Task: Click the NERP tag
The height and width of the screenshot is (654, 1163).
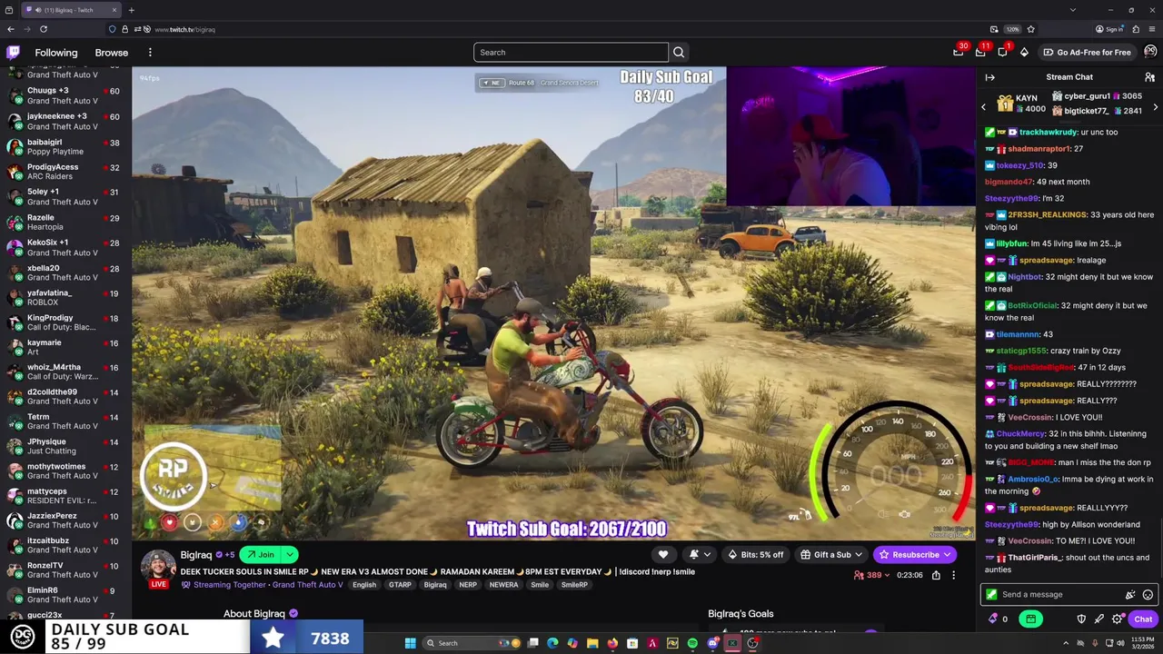Action: [x=468, y=585]
